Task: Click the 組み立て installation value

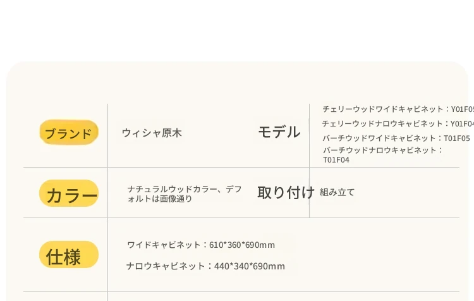Action: pyautogui.click(x=337, y=192)
